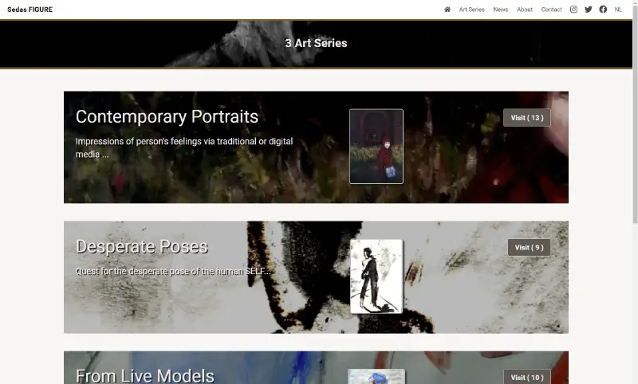Open the From Live Models thumbnail
Screen dimensions: 638x384
click(376, 377)
